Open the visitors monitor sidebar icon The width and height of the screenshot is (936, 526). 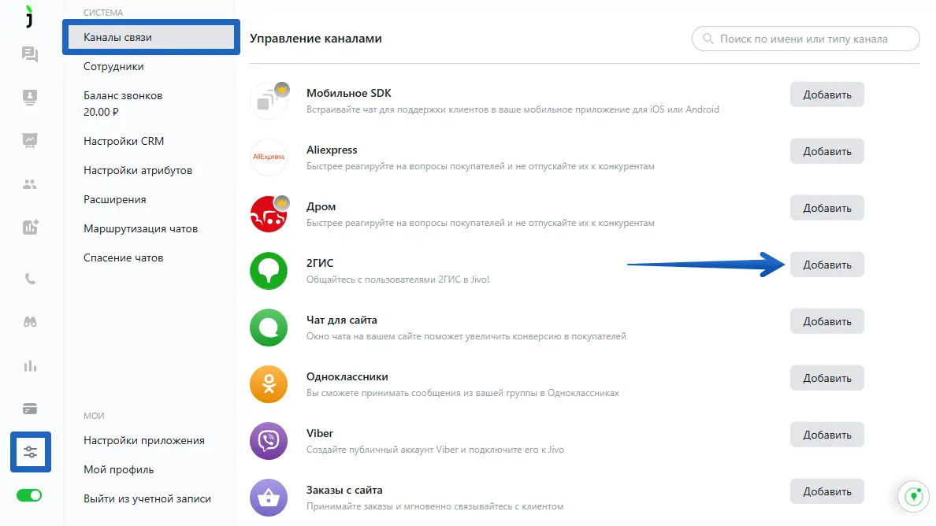[x=30, y=97]
